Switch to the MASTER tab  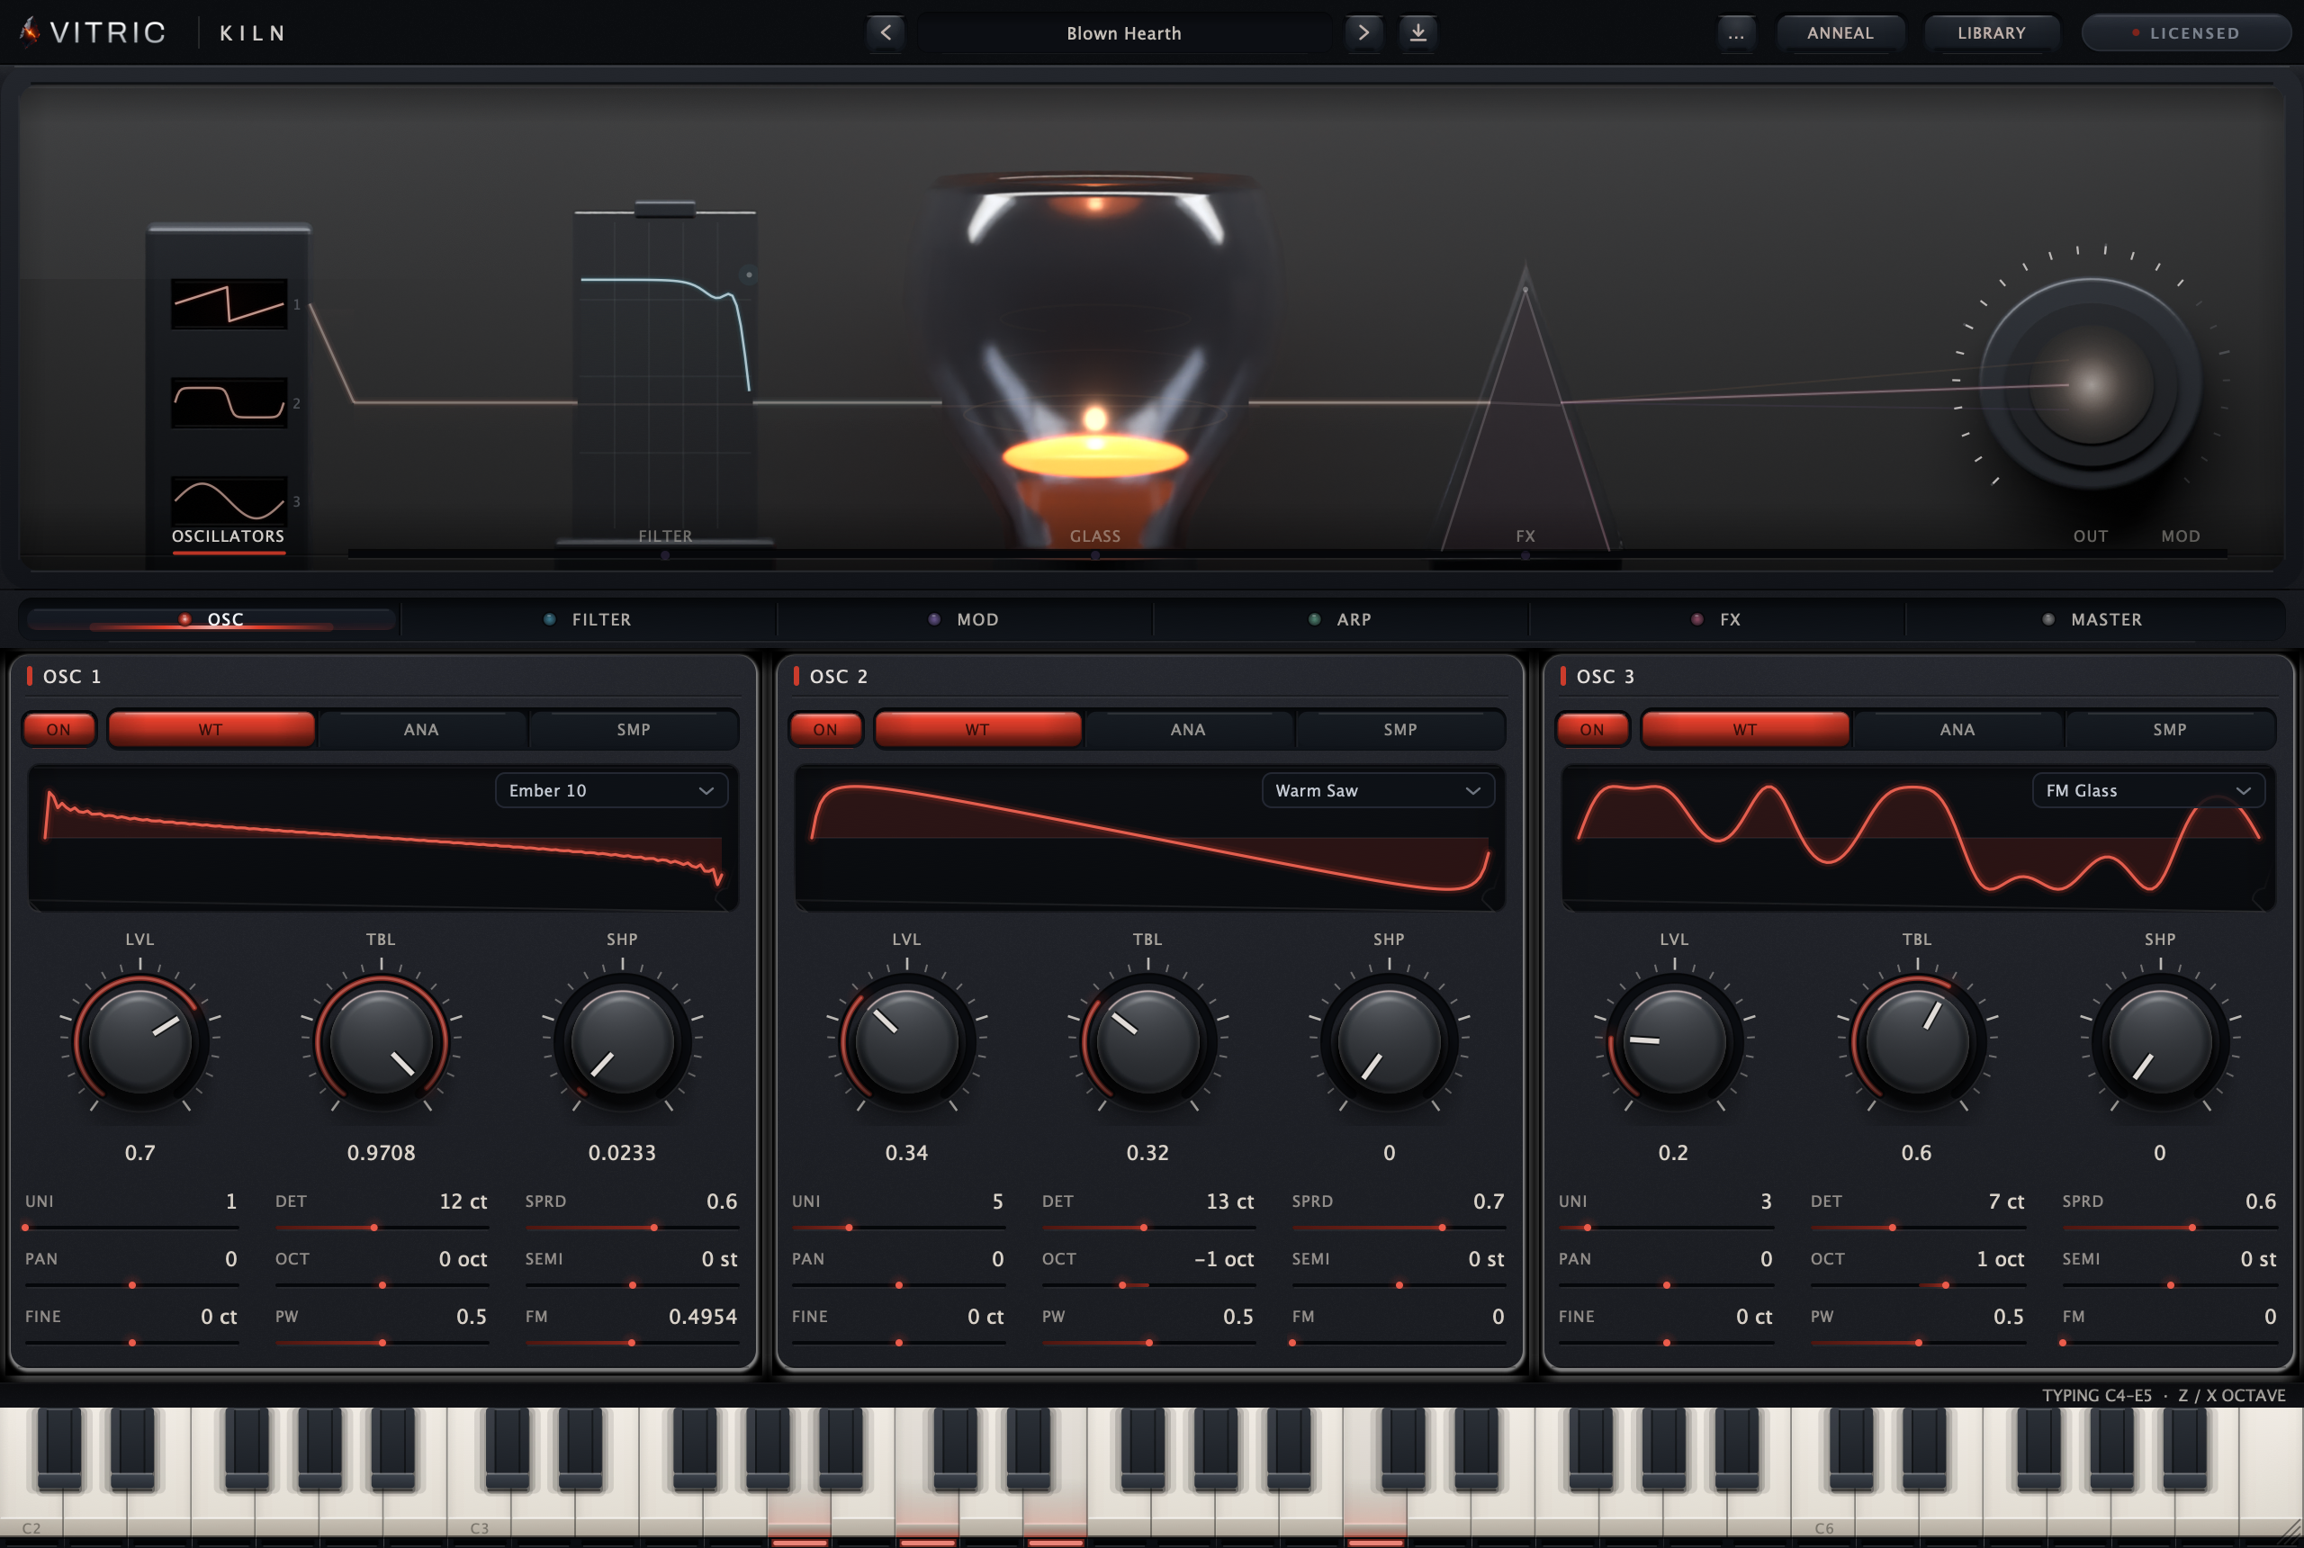tap(2092, 619)
